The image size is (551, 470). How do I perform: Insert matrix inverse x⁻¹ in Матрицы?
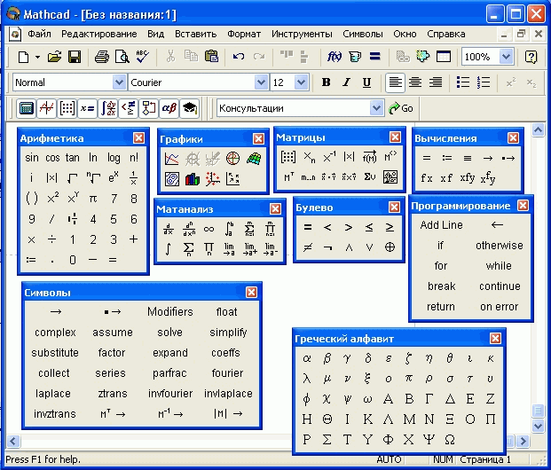(x=329, y=157)
